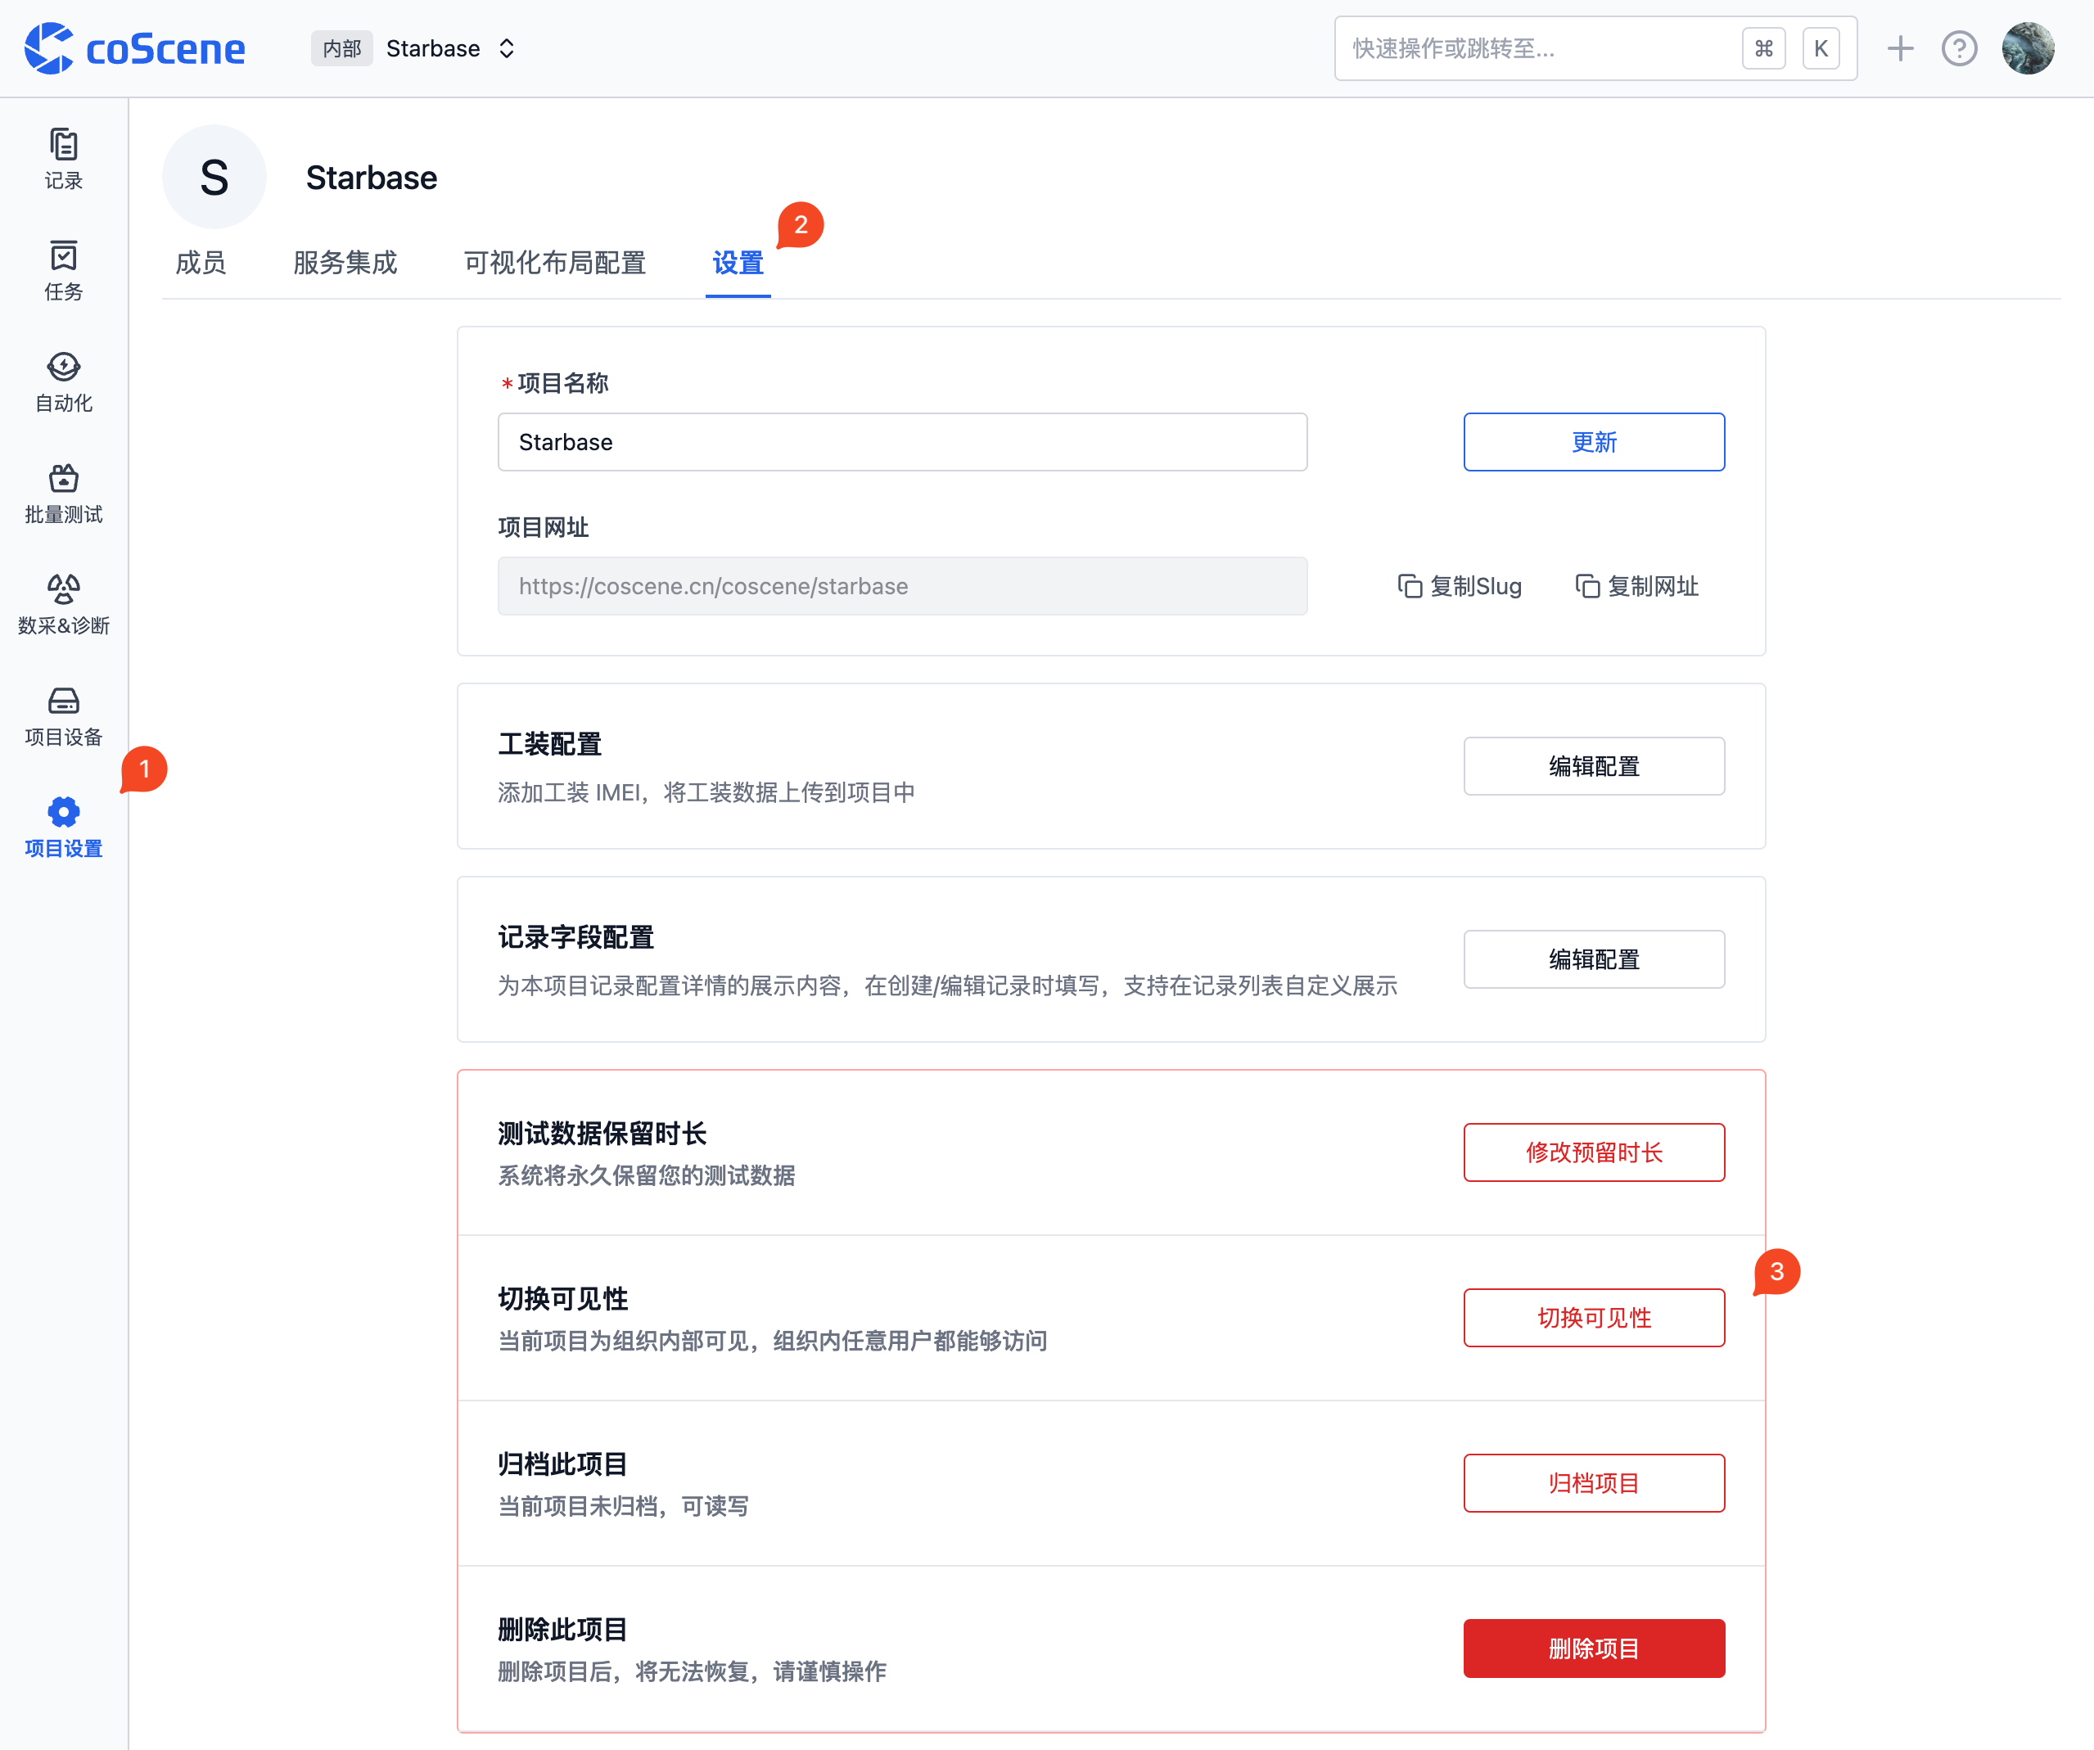
Task: Click the K shortcut key badge
Action: click(x=1821, y=47)
